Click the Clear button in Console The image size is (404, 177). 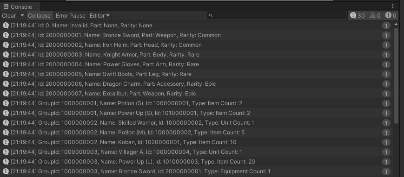(9, 16)
